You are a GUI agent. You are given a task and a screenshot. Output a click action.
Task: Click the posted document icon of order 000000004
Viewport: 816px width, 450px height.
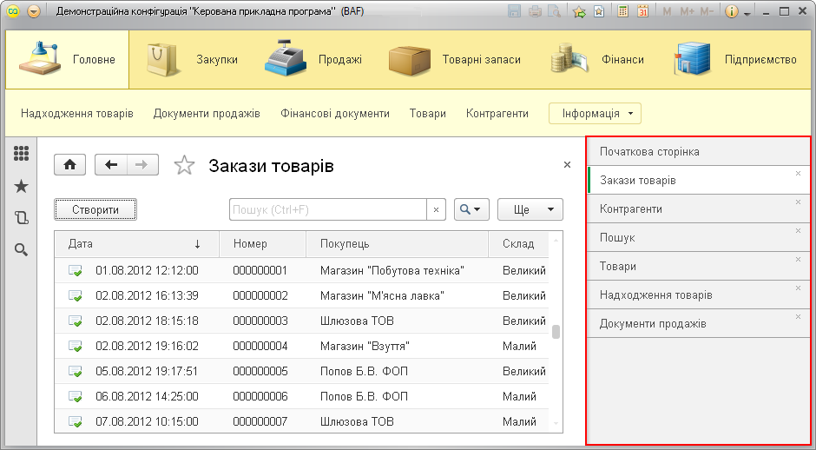point(76,347)
